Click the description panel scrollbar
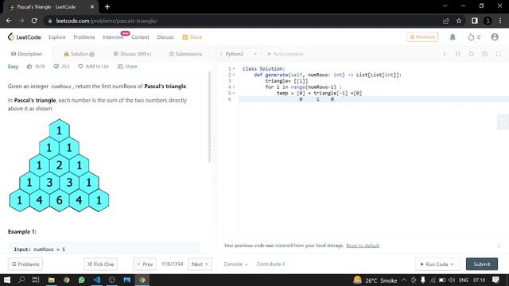509x286 pixels. pyautogui.click(x=209, y=117)
